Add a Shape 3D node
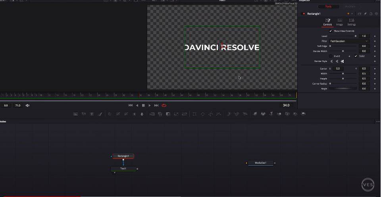The height and width of the screenshot is (197, 381). coord(263,114)
